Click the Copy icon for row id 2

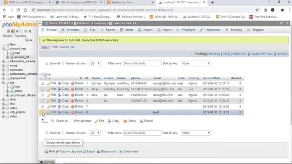tap(60, 89)
